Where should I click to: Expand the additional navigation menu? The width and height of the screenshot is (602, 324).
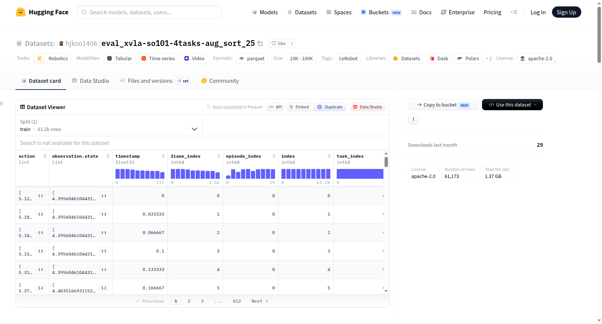click(x=514, y=12)
